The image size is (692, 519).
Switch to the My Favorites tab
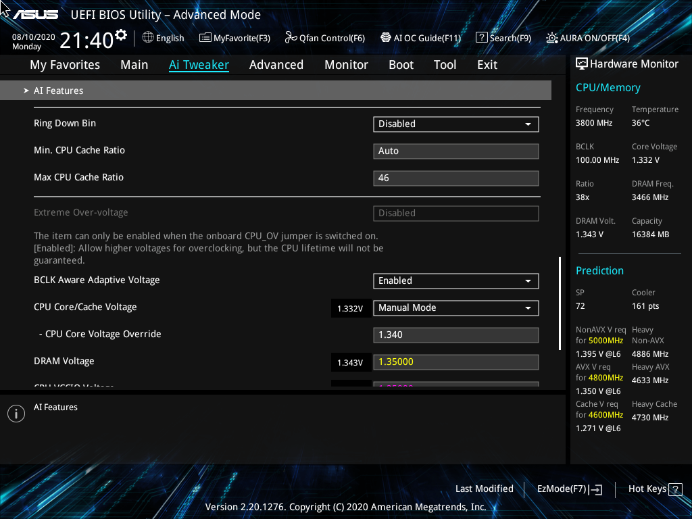click(65, 65)
